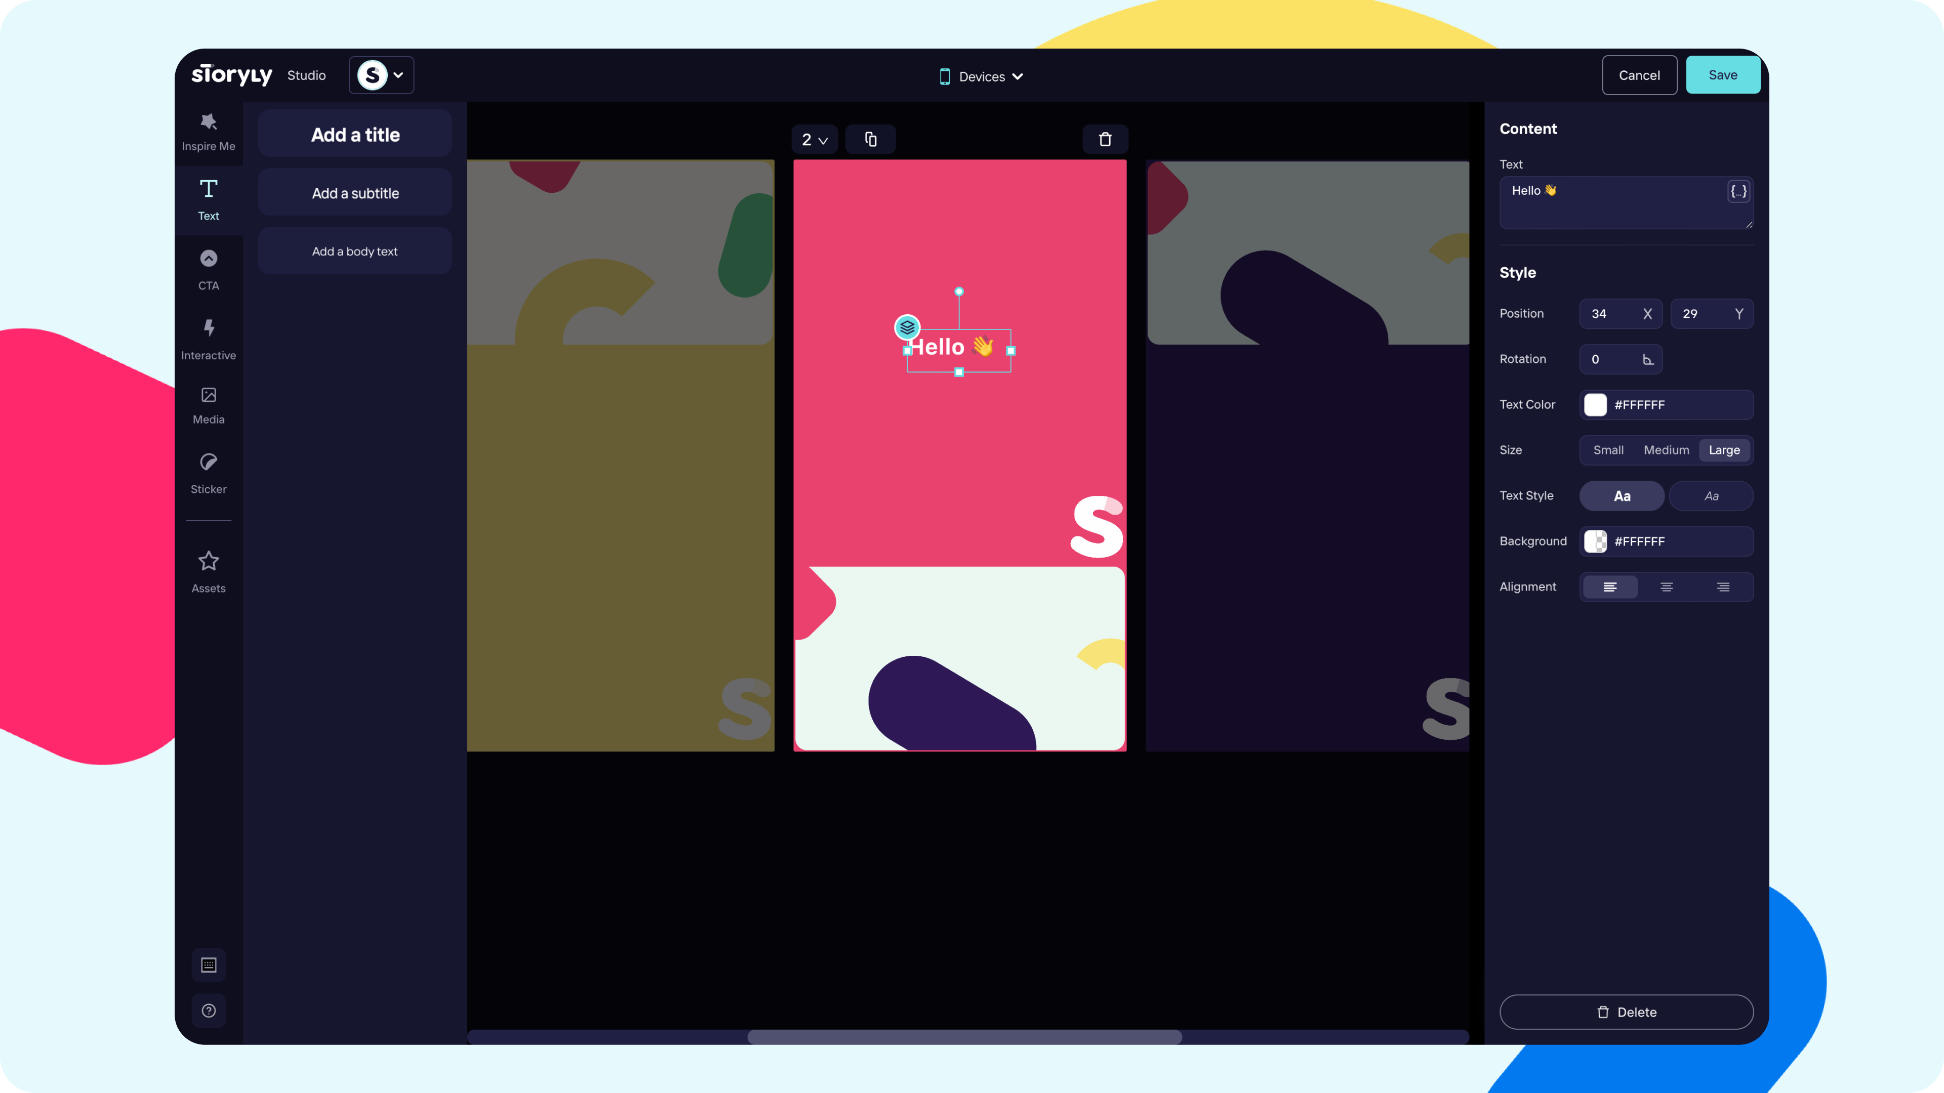1944x1093 pixels.
Task: Open the Sticker panel
Action: (208, 473)
